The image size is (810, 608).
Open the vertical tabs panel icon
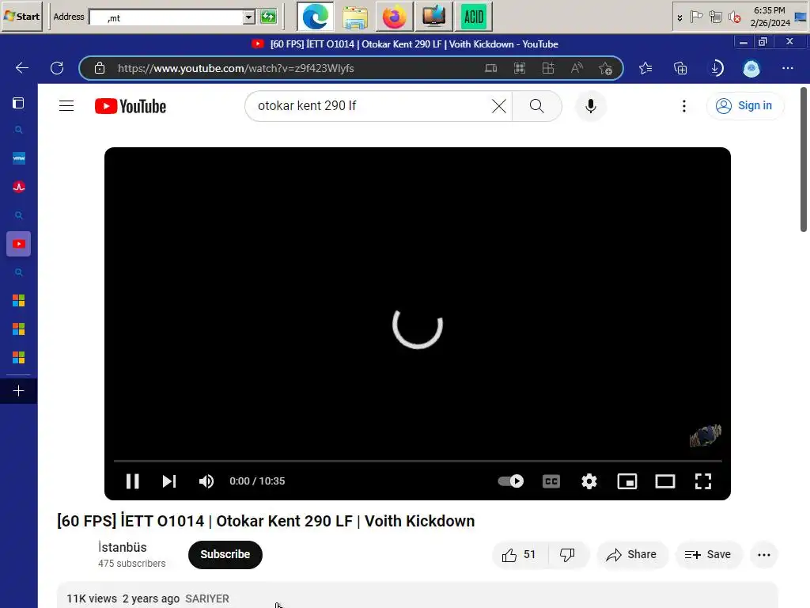[18, 104]
